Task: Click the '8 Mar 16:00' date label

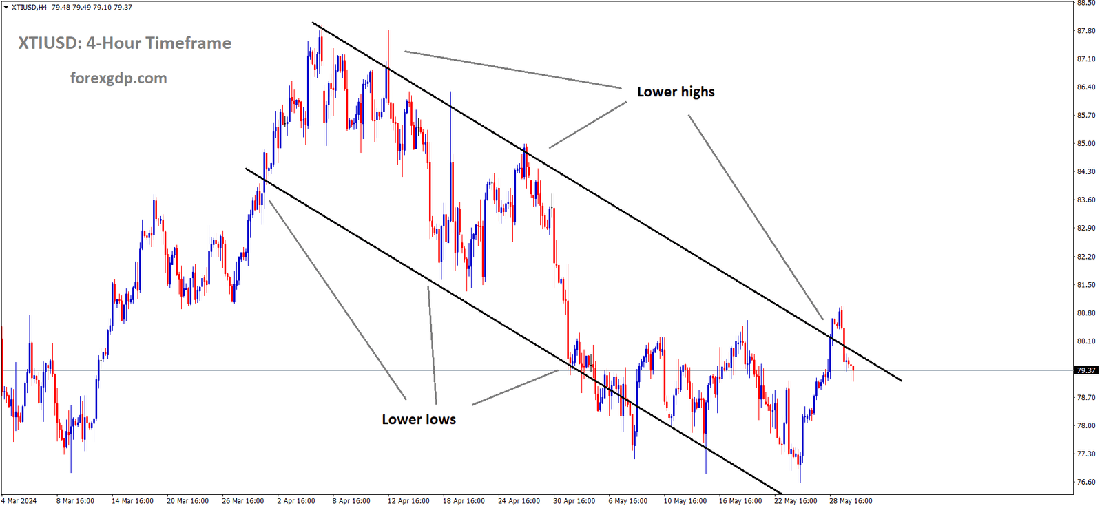Action: pos(75,501)
